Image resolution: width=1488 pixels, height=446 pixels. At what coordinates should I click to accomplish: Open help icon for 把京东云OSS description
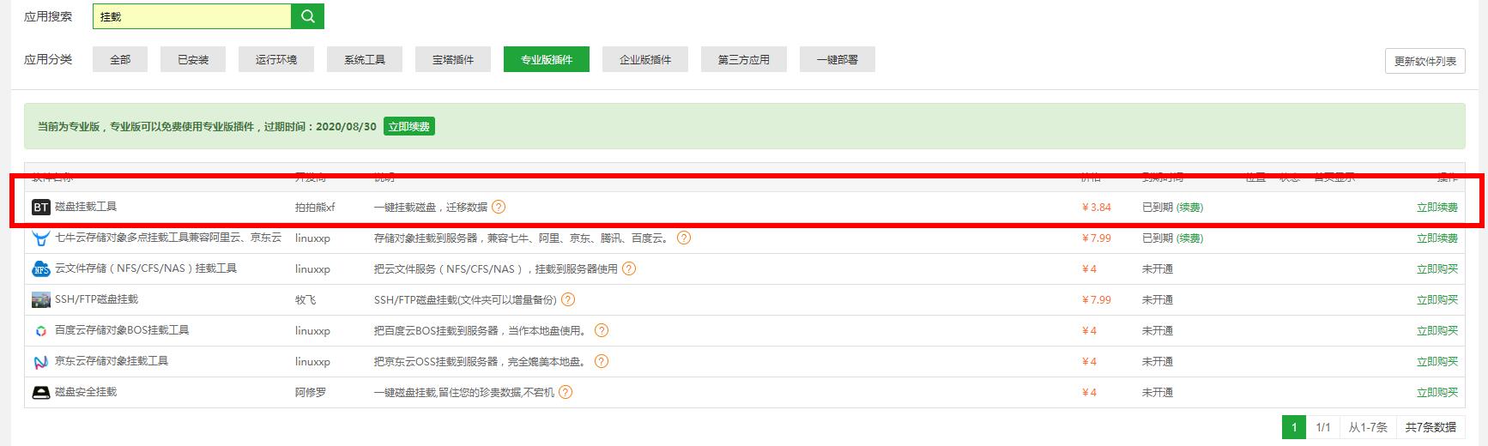[x=602, y=361]
